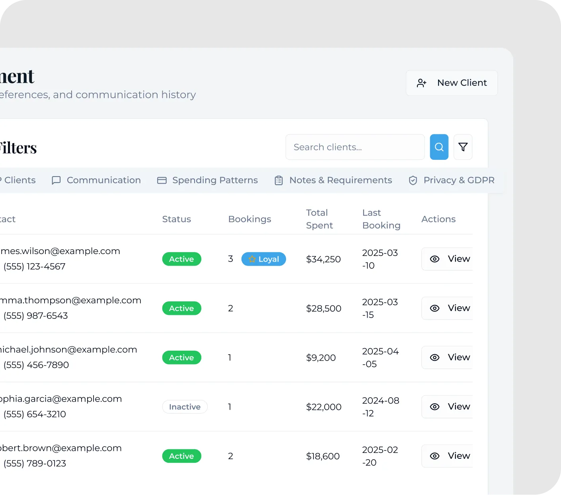Click phone number (555) 987-6543
This screenshot has width=561, height=495.
pyautogui.click(x=36, y=316)
